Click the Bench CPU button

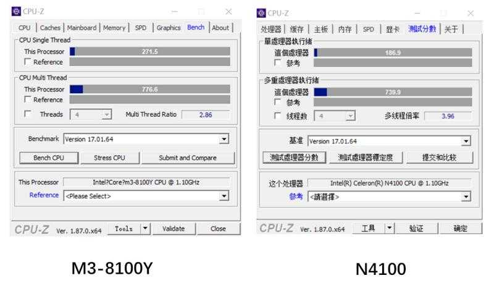49,158
